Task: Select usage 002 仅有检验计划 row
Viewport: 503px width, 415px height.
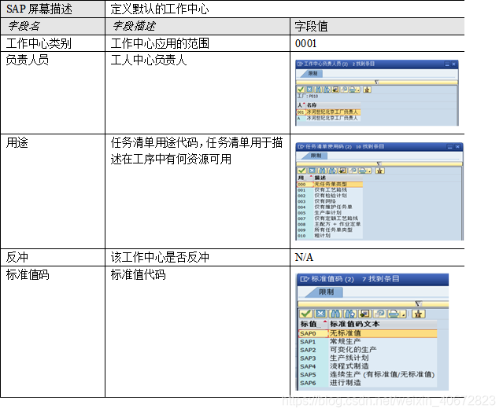Action: pos(330,196)
